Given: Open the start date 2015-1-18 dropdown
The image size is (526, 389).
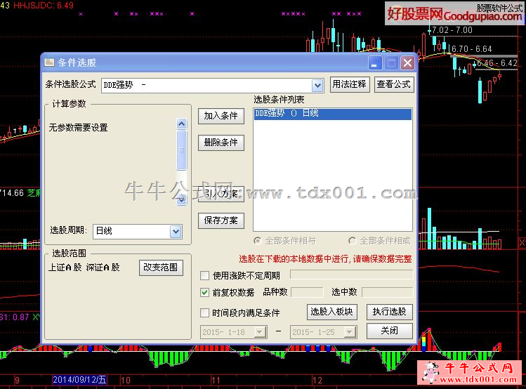Looking at the screenshot, I should (x=260, y=332).
